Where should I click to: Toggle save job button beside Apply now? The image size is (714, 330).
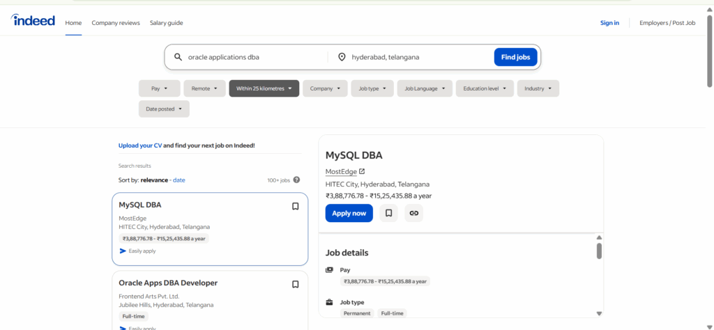coord(389,213)
